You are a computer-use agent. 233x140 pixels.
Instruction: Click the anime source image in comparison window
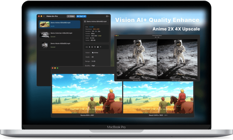pyautogui.click(x=87, y=94)
